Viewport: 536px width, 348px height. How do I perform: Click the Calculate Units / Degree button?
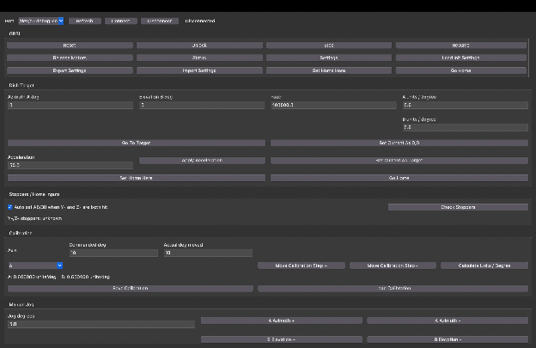pyautogui.click(x=484, y=266)
